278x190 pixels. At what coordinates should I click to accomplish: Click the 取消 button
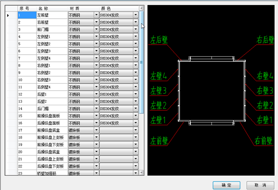click(x=260, y=185)
